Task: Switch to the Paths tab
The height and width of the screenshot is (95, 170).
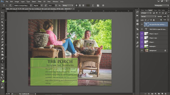Action: [159, 10]
